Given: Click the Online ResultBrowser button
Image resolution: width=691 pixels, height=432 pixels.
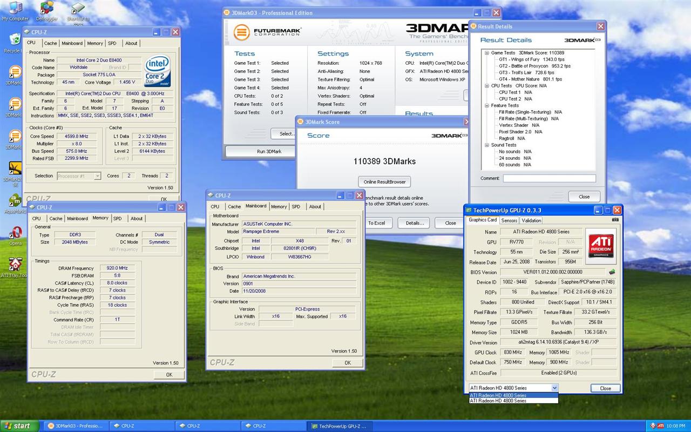Looking at the screenshot, I should click(384, 181).
